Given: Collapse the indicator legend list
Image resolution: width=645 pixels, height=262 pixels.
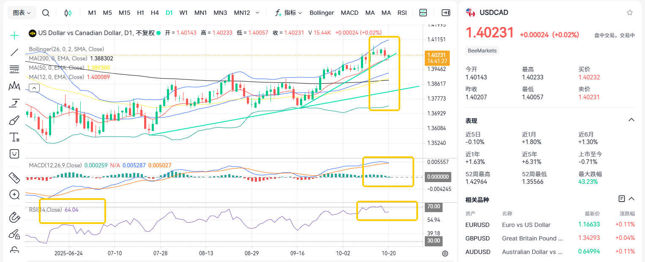Looking at the screenshot, I should [34, 88].
